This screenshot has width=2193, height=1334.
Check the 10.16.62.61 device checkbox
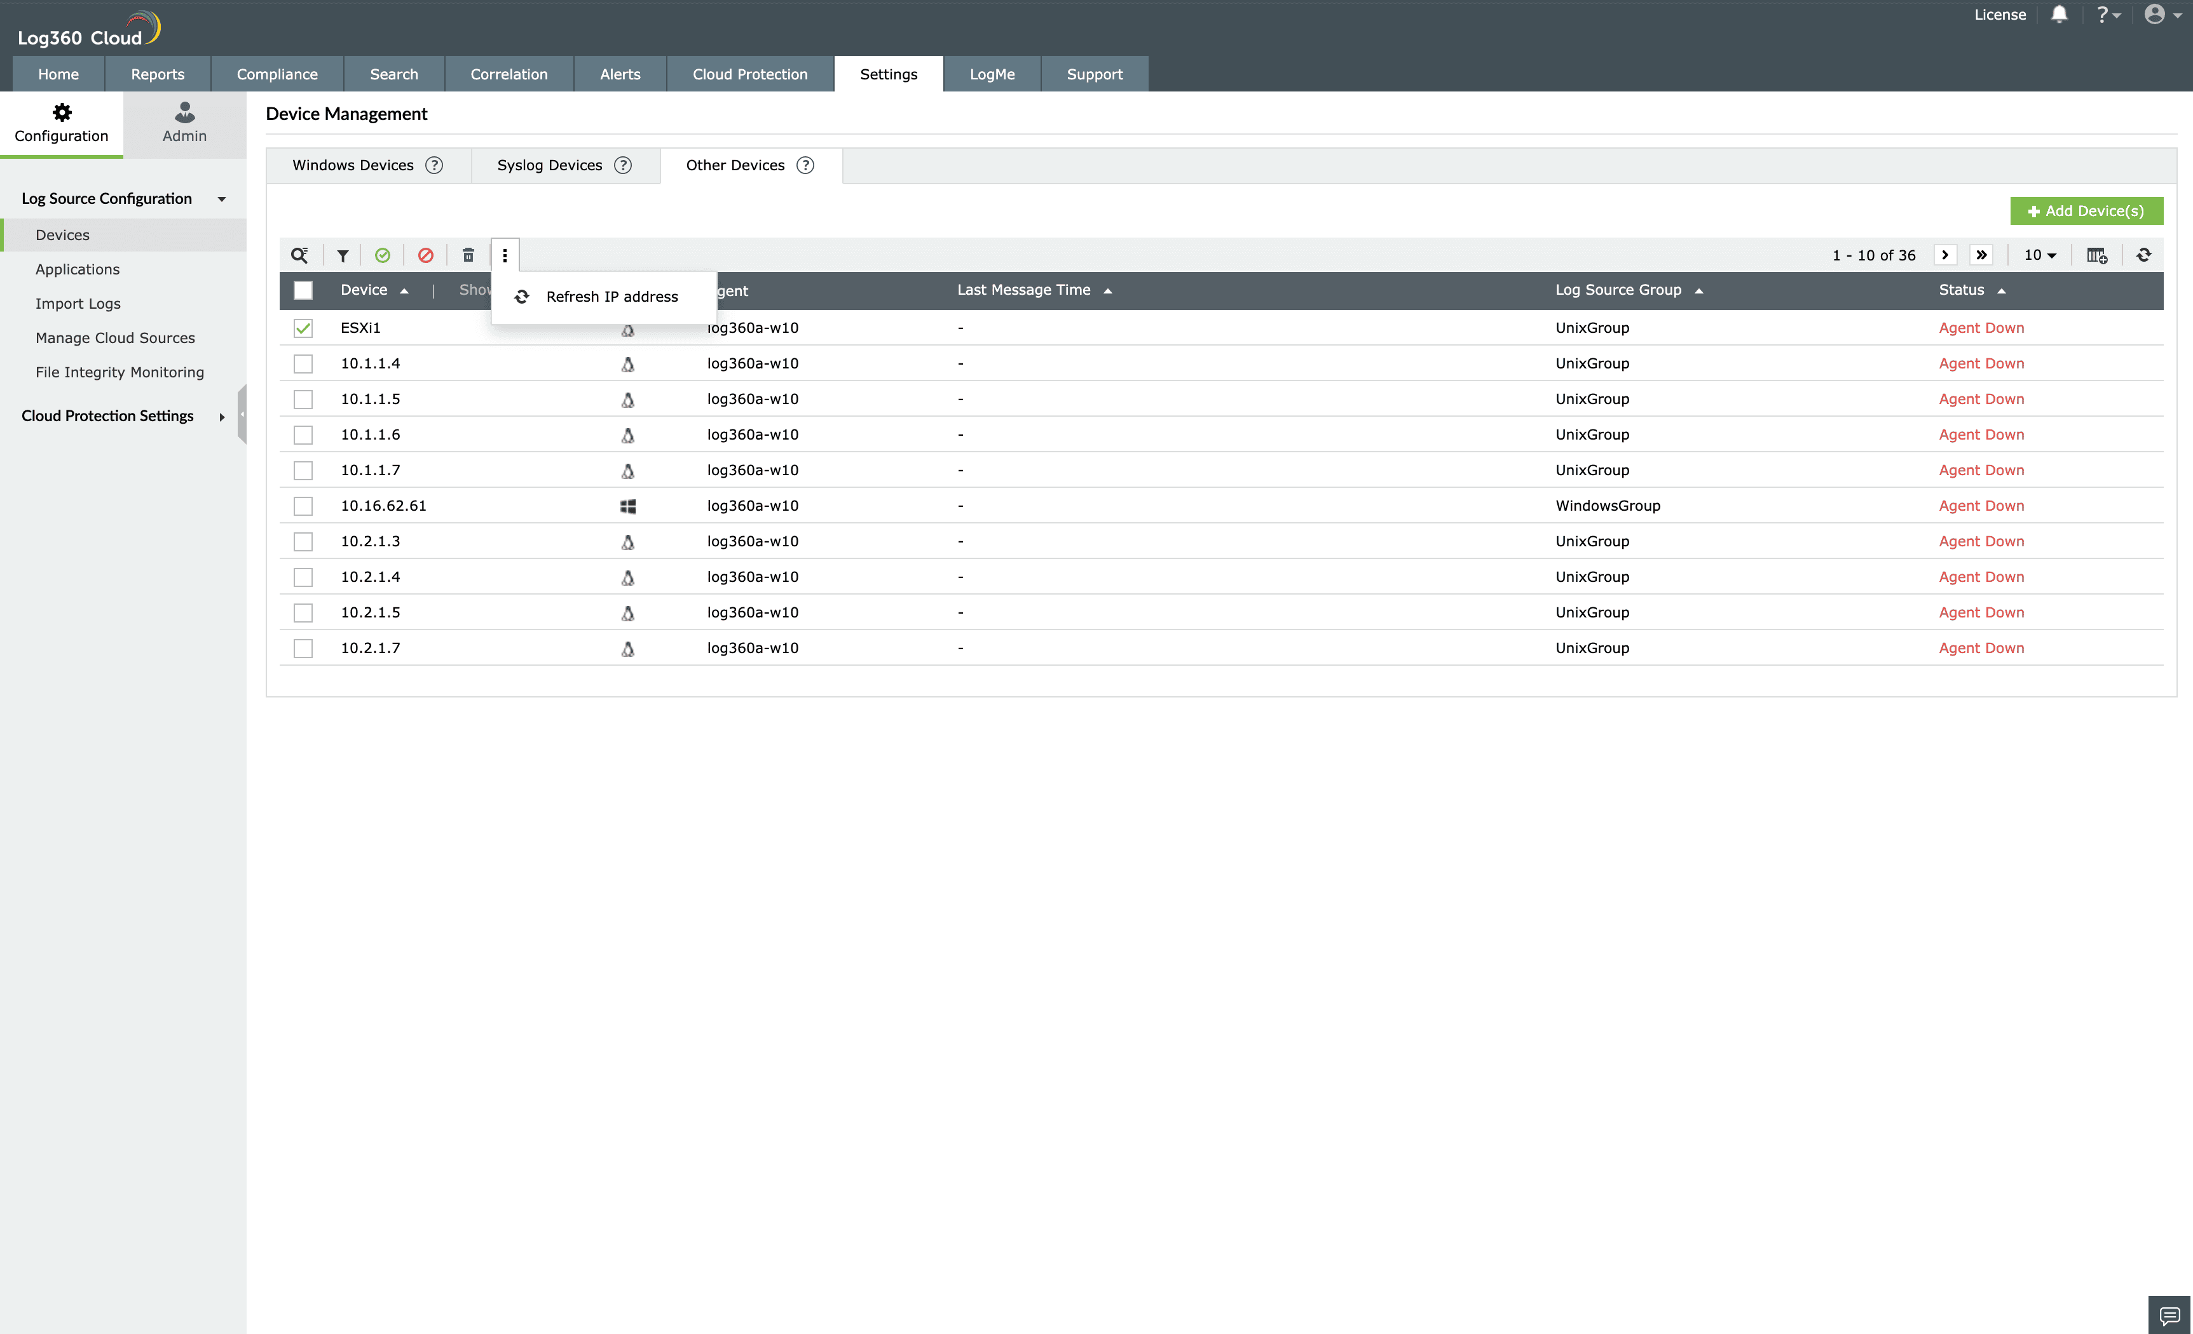click(x=303, y=505)
